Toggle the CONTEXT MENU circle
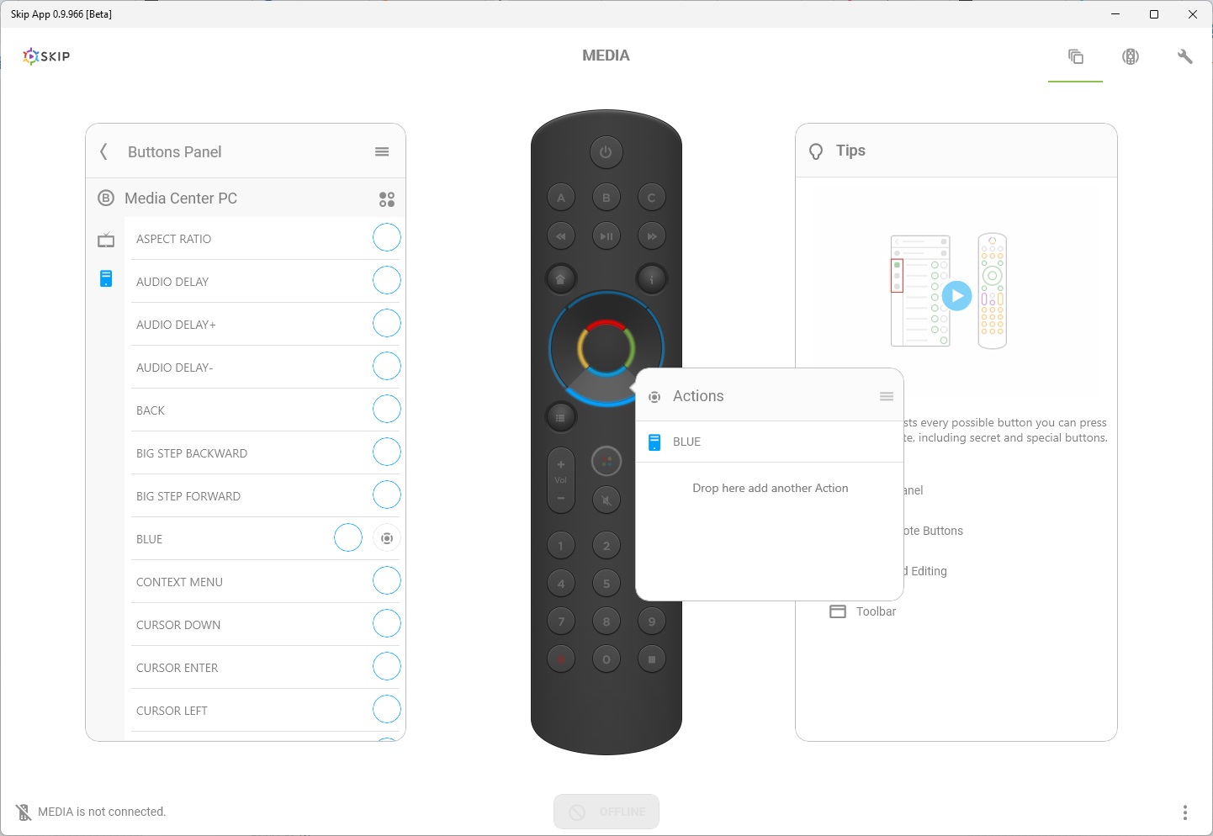This screenshot has width=1213, height=836. point(387,581)
